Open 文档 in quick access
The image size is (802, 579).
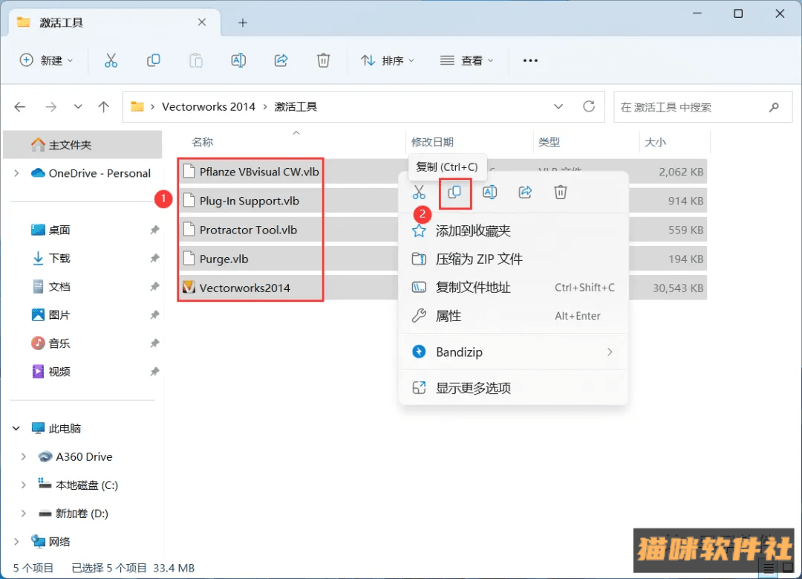(x=59, y=287)
